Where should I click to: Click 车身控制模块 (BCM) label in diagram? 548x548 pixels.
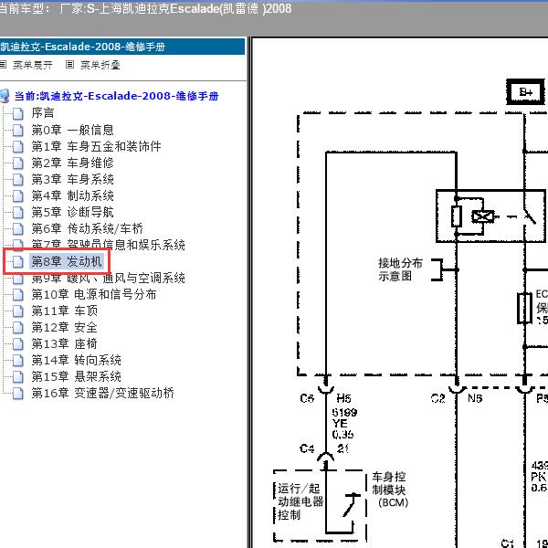389,490
